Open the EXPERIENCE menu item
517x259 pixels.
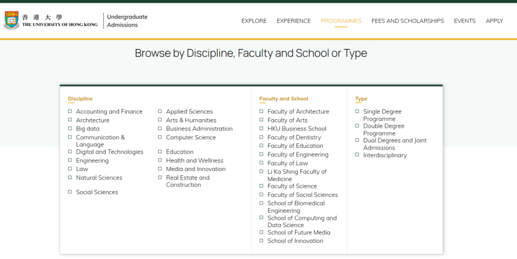point(293,21)
